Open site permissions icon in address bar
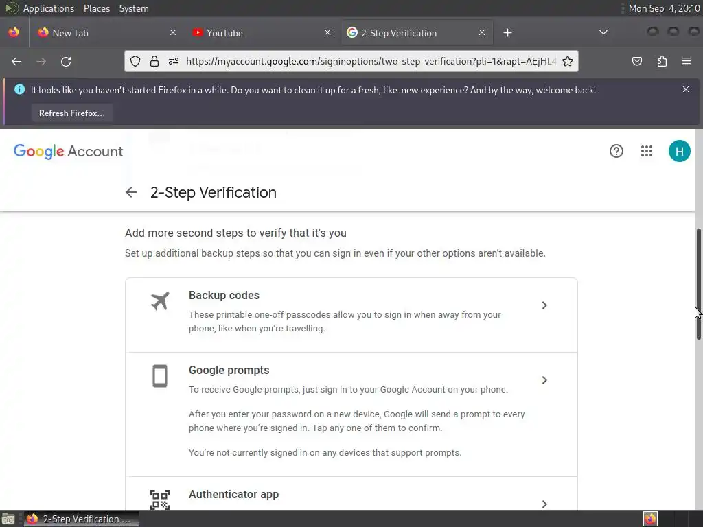The width and height of the screenshot is (703, 527). [174, 61]
